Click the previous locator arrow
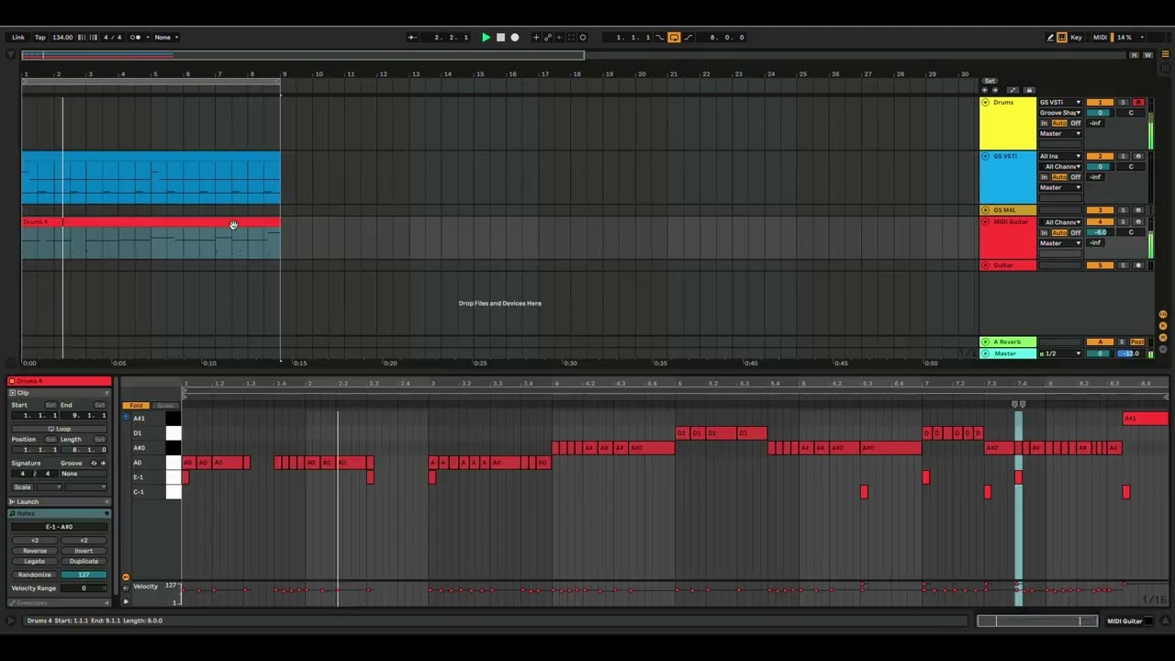Image resolution: width=1175 pixels, height=661 pixels. [984, 90]
